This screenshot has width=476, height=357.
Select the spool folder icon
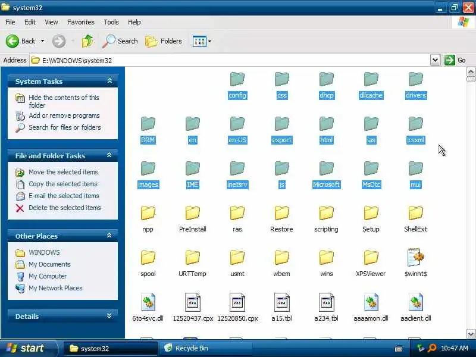[x=148, y=258]
